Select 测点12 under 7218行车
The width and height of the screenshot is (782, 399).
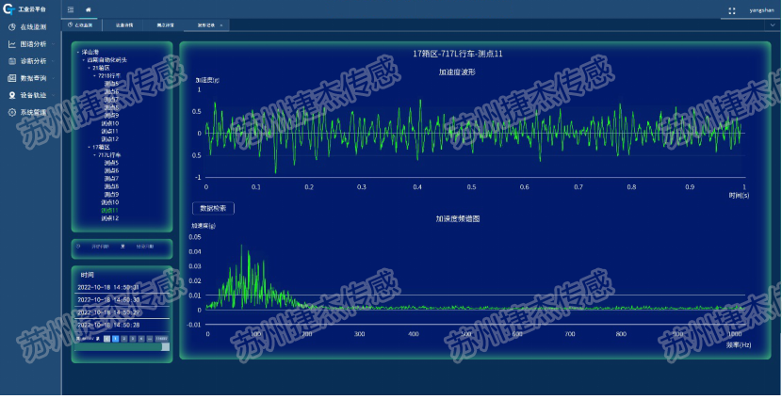point(109,139)
